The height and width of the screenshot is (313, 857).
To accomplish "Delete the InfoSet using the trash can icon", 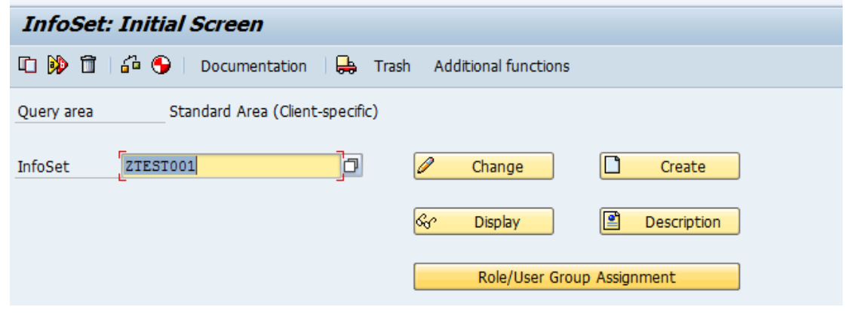I will coord(88,65).
